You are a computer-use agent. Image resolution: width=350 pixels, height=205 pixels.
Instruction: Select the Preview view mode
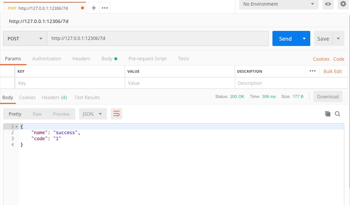[x=61, y=114]
